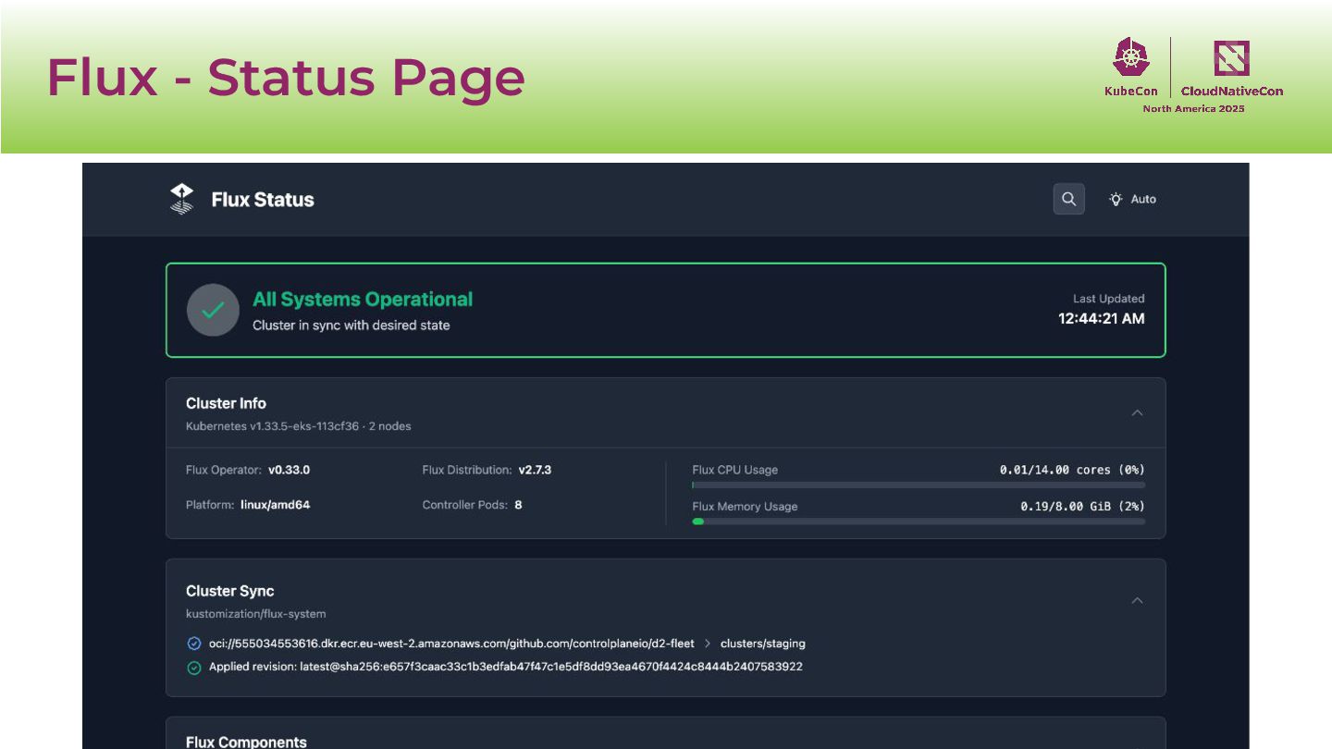Click kustomization/flux-system subtitle
This screenshot has width=1332, height=749.
[x=256, y=614]
